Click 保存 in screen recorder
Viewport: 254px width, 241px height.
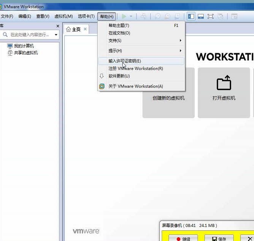coord(219,238)
